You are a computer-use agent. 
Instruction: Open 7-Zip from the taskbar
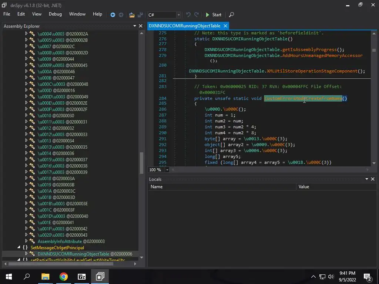pyautogui.click(x=82, y=277)
